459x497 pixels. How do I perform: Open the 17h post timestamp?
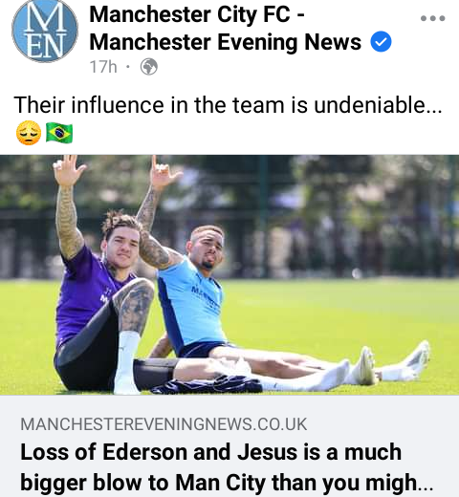(103, 67)
